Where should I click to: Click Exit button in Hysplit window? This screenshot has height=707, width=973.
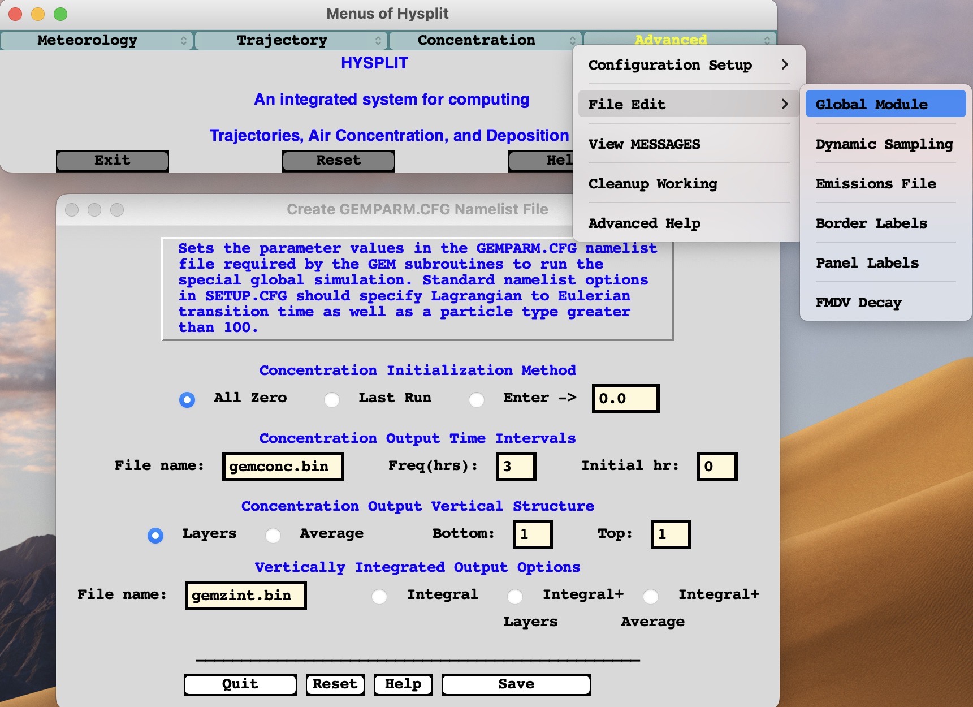pos(113,161)
